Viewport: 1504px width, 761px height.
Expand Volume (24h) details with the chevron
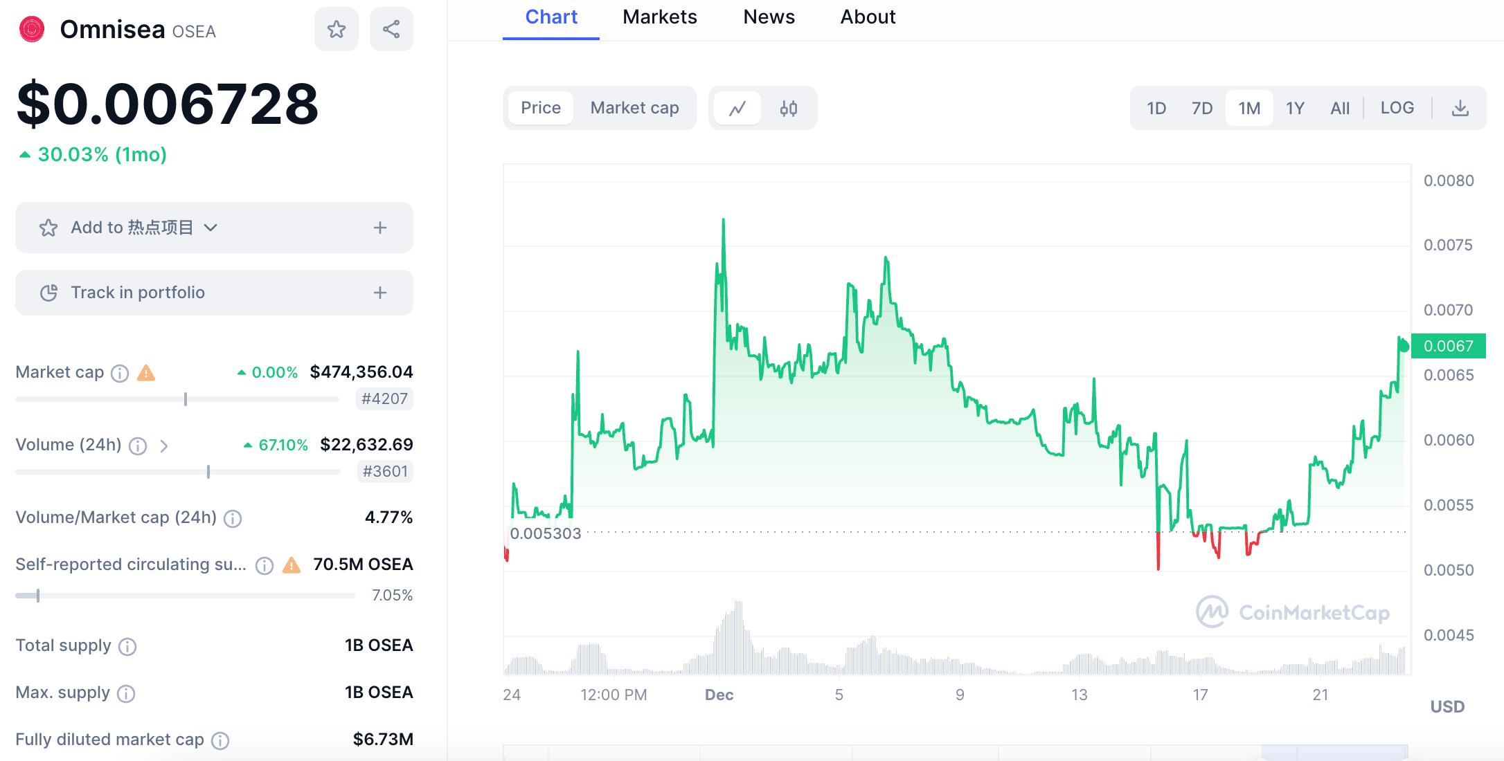pos(164,446)
